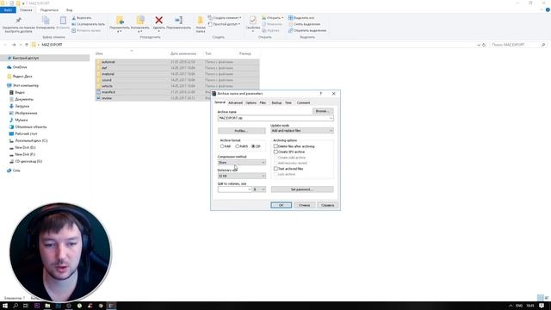Click the Copy path icon in the ribbon

(x=74, y=24)
